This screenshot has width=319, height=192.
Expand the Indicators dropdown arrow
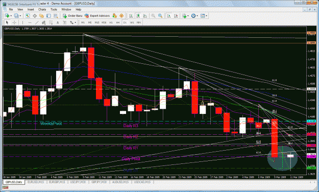pyautogui.click(x=188, y=16)
